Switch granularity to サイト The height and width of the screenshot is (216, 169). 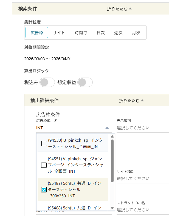tap(59, 33)
